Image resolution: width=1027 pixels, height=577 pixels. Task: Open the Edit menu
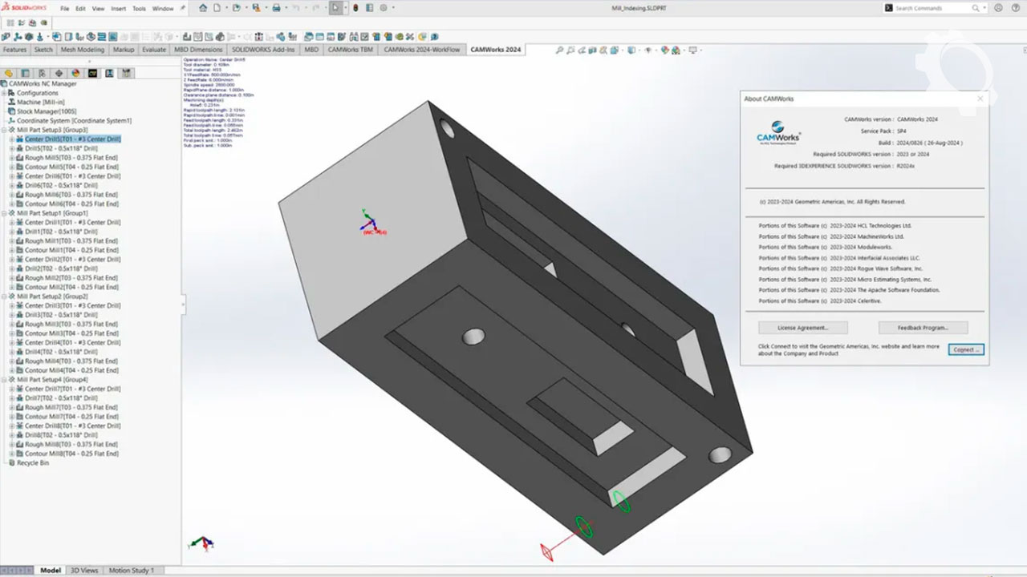tap(80, 8)
